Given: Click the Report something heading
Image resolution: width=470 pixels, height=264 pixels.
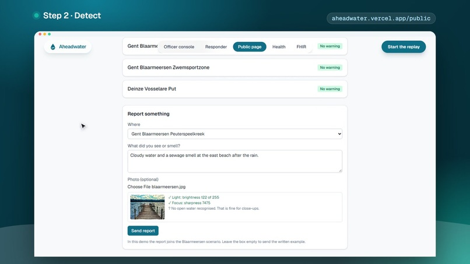Looking at the screenshot, I should pyautogui.click(x=148, y=114).
